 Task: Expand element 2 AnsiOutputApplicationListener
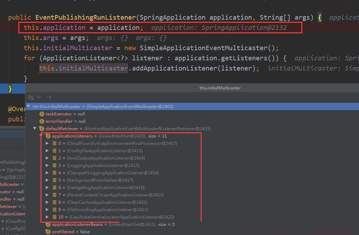coord(47,158)
